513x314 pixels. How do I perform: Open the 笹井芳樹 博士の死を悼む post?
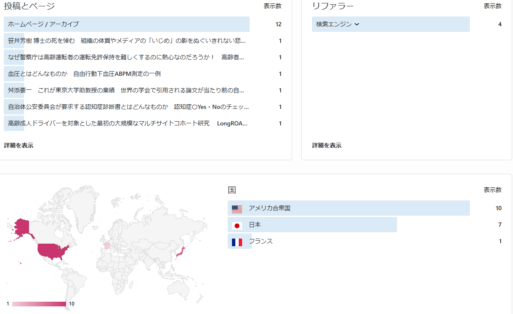point(127,41)
